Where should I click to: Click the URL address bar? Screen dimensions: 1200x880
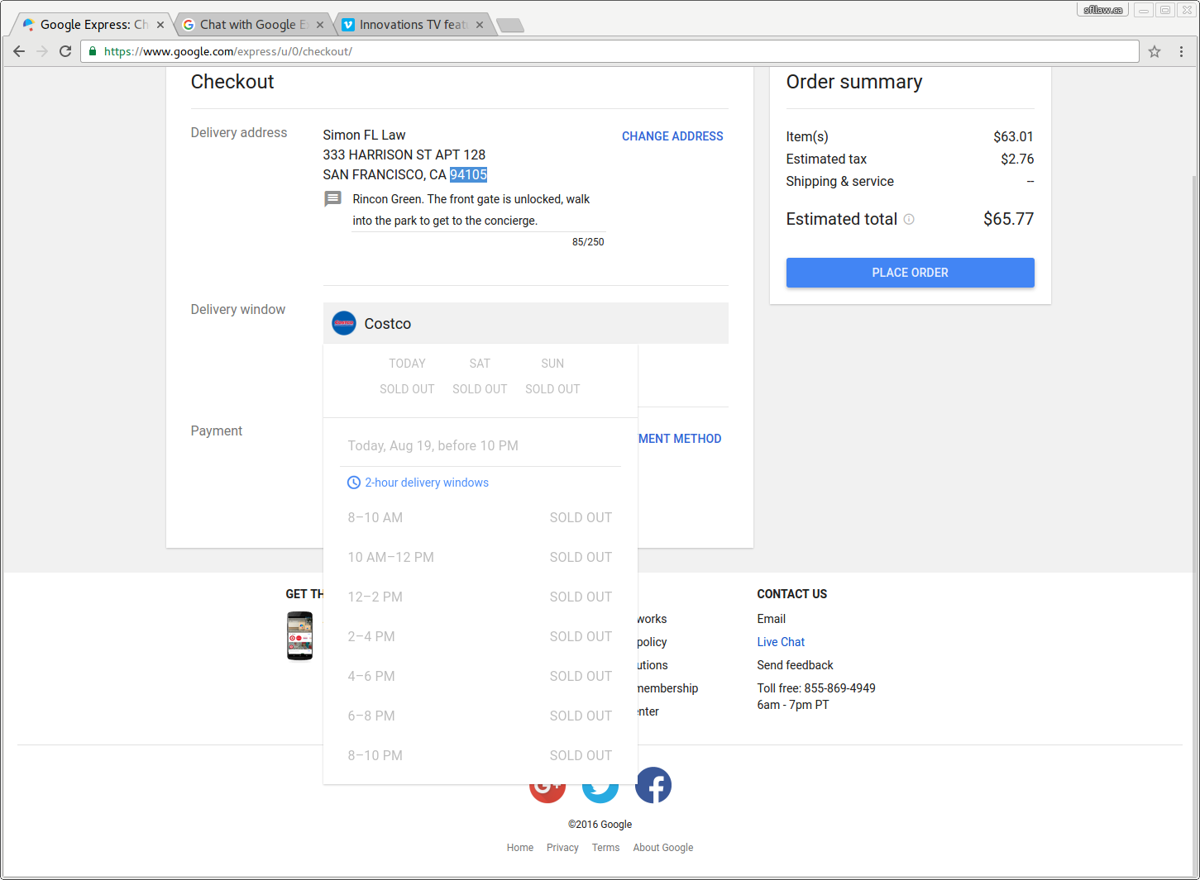(610, 51)
